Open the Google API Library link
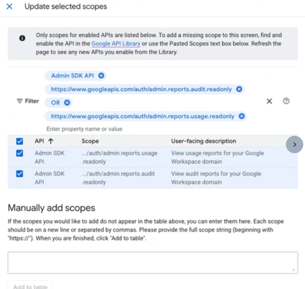The image size is (305, 289). coord(116,44)
